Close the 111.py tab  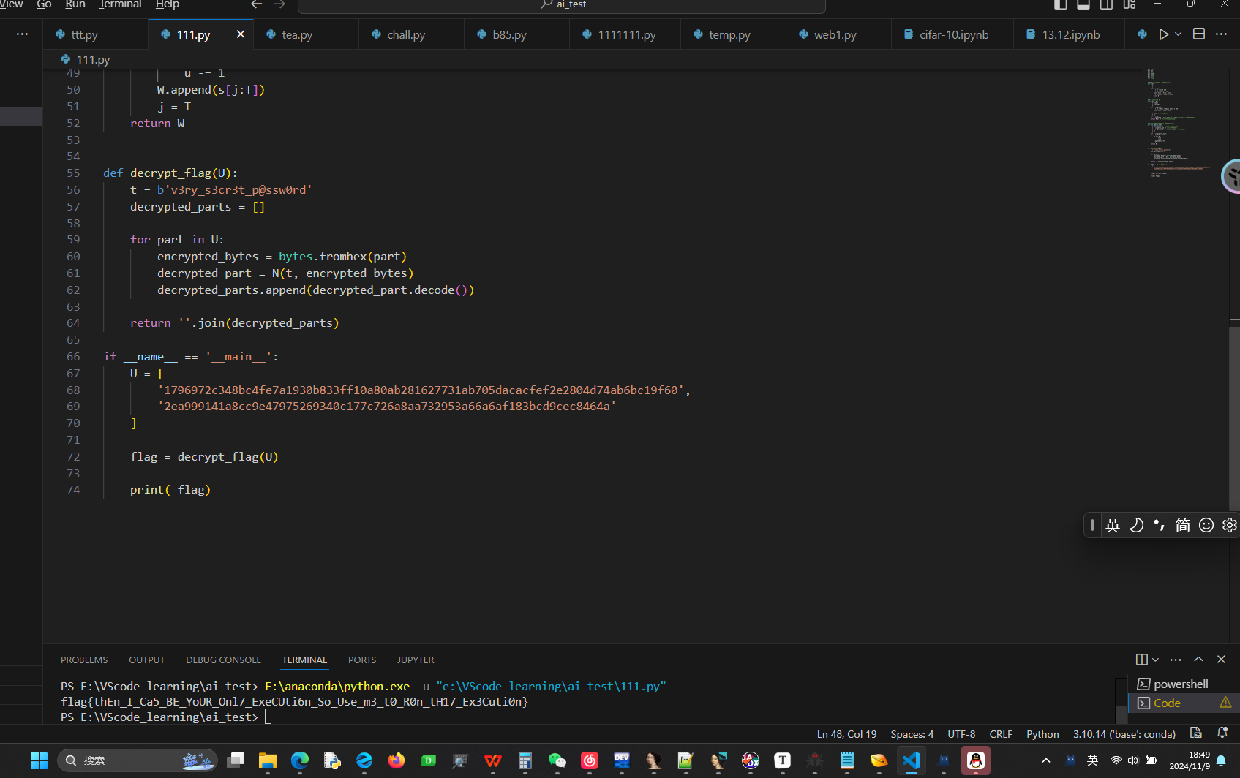pos(240,34)
